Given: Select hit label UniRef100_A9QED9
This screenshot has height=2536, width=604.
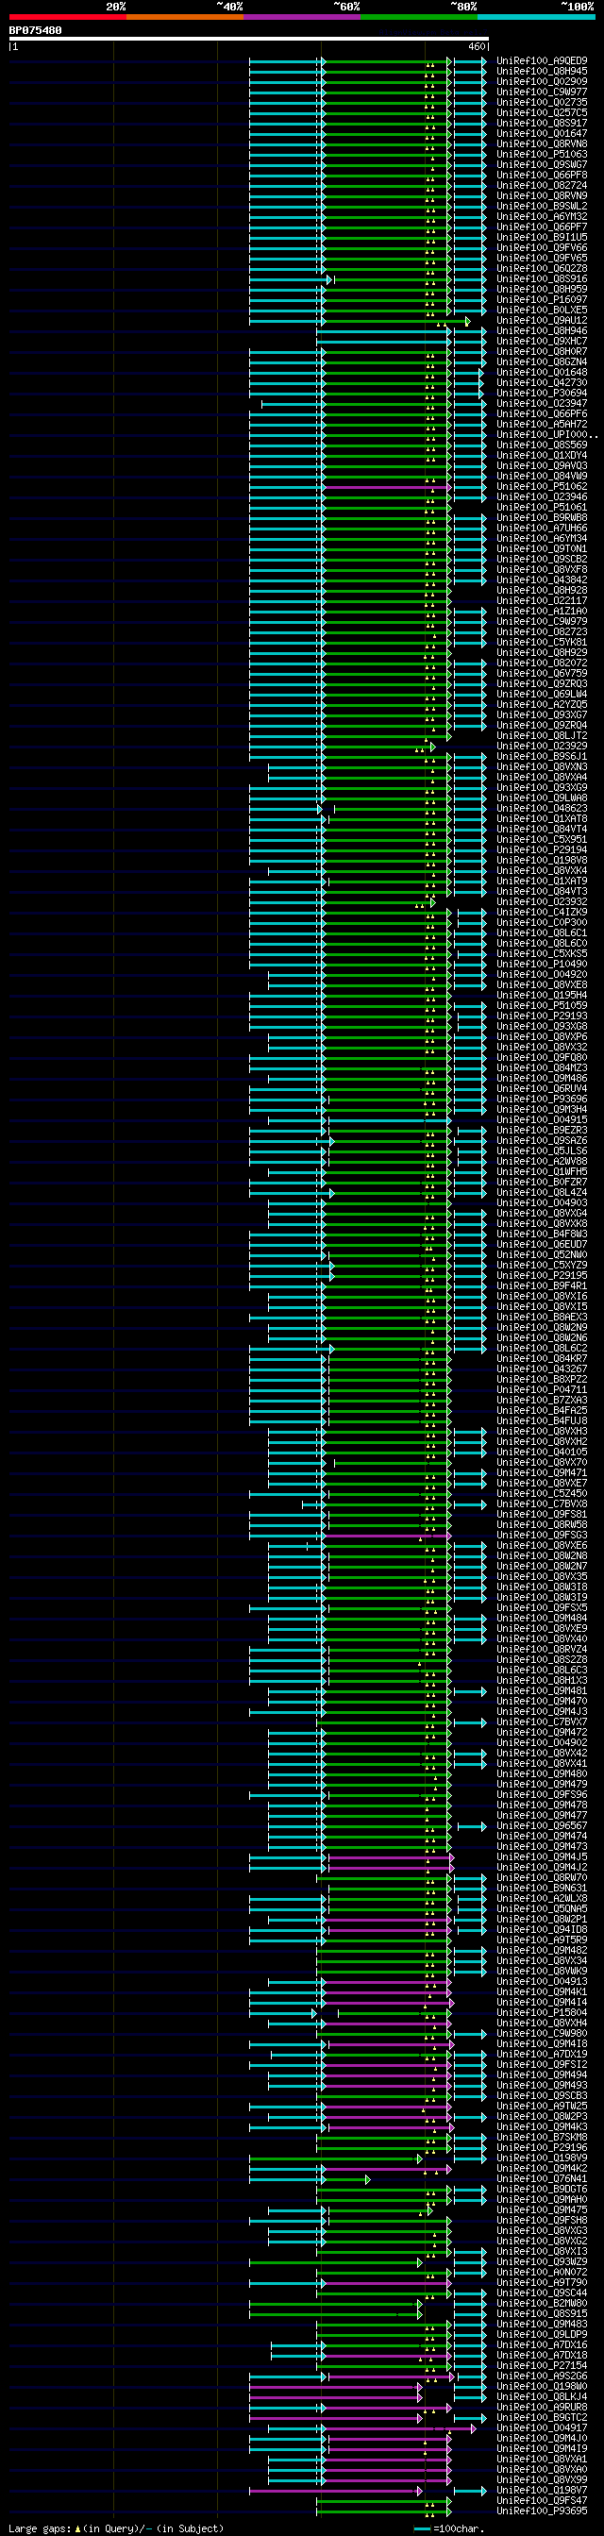Looking at the screenshot, I should pos(542,61).
